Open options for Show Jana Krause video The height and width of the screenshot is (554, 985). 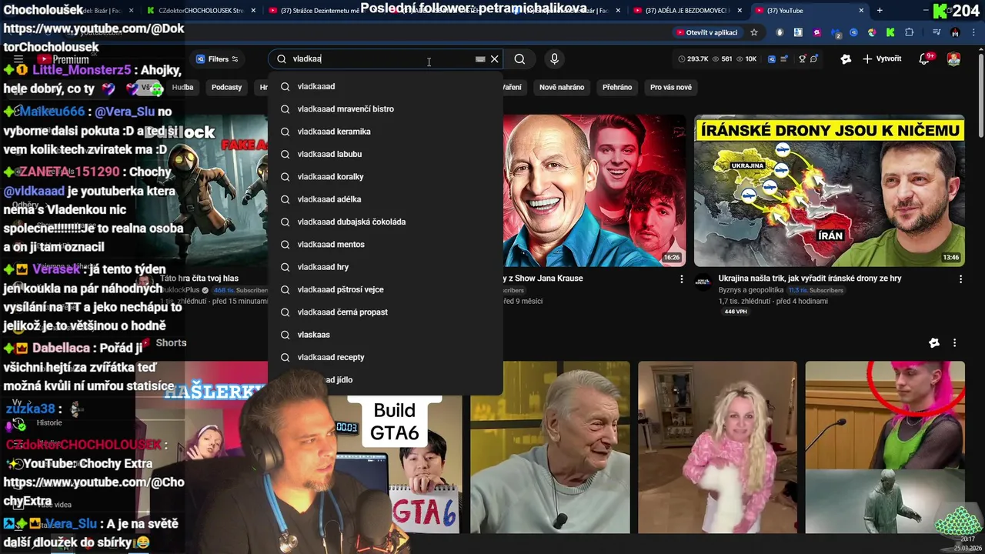click(x=681, y=279)
